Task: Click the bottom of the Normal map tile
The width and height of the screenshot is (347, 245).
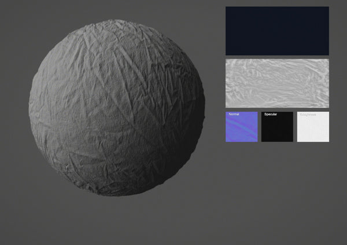Action: (241, 138)
